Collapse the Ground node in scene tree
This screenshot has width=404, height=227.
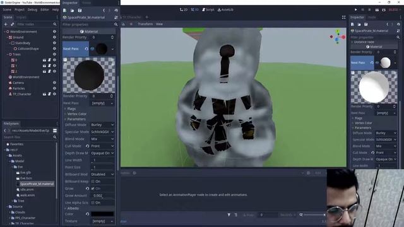coord(7,37)
